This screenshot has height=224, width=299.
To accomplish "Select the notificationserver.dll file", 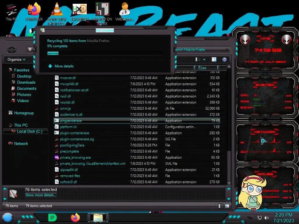I will tap(137, 90).
